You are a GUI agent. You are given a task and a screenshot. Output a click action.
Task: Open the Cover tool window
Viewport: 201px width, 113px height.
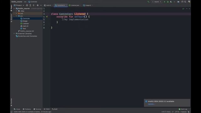coord(17,109)
